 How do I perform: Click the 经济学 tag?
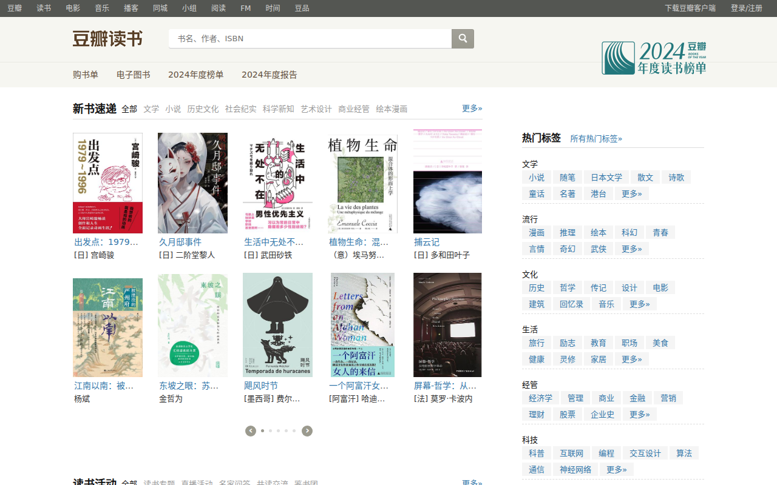pos(540,398)
